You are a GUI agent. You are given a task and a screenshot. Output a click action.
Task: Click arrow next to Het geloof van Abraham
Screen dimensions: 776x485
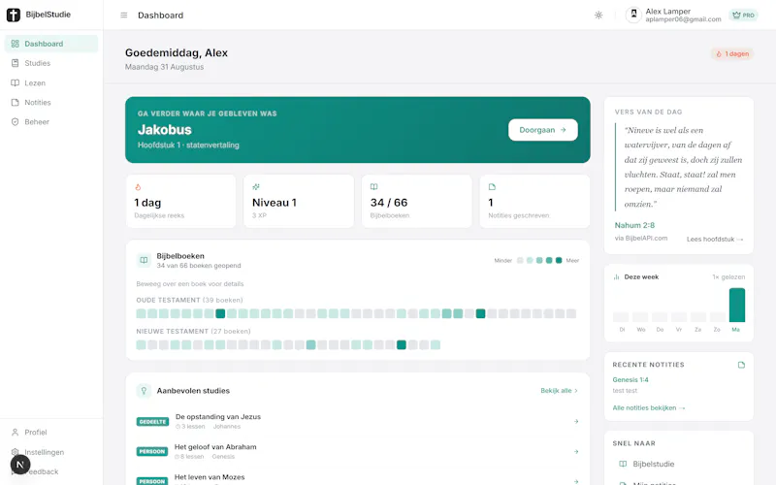pos(576,452)
